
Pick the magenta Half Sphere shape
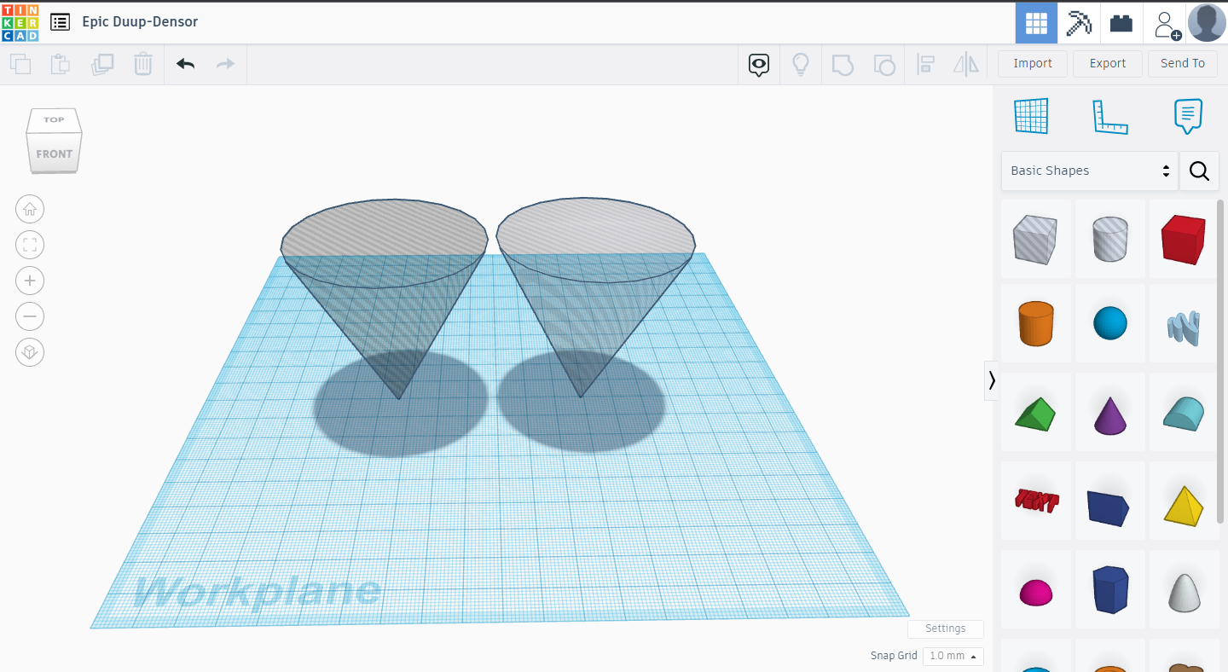pos(1035,590)
